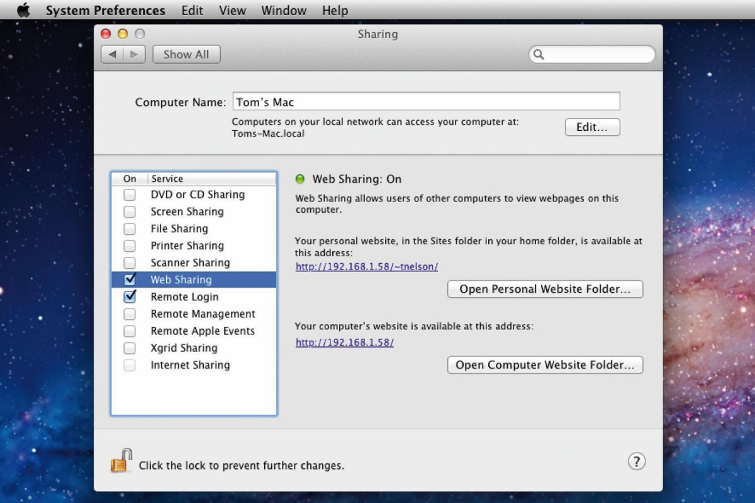Enable Remote Management checkbox
This screenshot has height=503, width=755.
130,314
